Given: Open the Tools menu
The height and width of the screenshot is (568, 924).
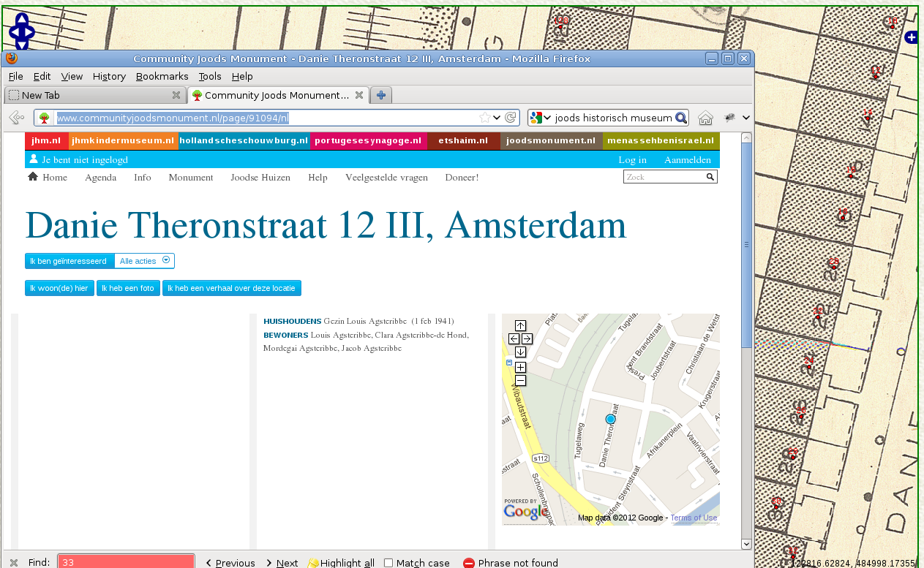Looking at the screenshot, I should point(210,76).
